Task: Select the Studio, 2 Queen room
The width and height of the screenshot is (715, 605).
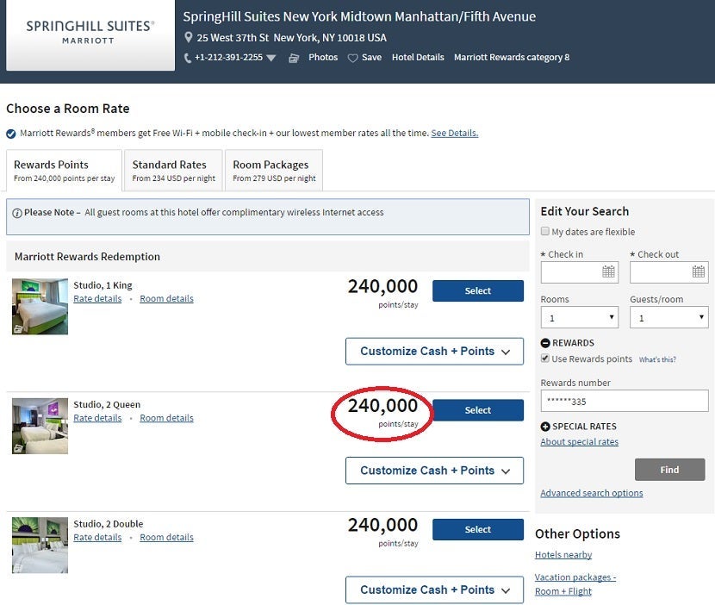Action: [478, 410]
